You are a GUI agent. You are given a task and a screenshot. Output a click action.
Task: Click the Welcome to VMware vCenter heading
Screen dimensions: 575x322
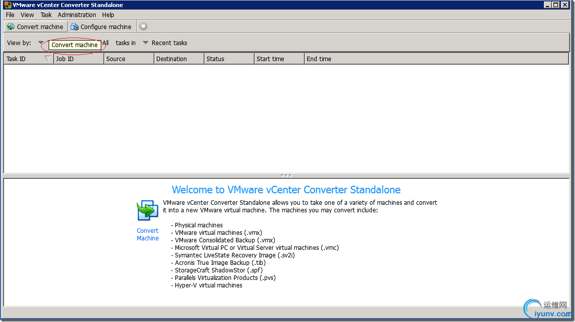click(x=286, y=190)
